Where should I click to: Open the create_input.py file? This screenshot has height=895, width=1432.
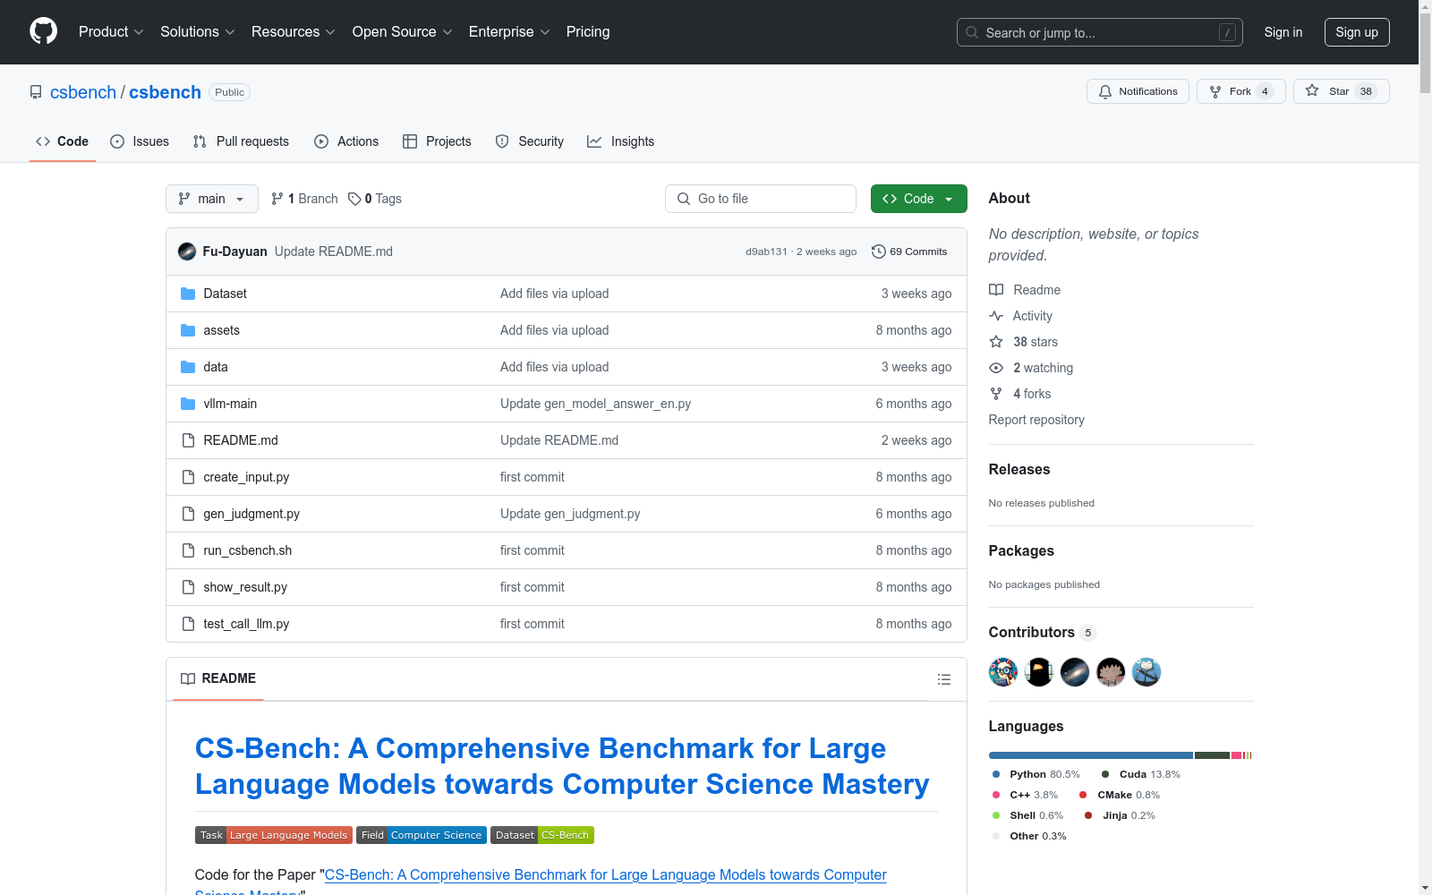(x=246, y=477)
